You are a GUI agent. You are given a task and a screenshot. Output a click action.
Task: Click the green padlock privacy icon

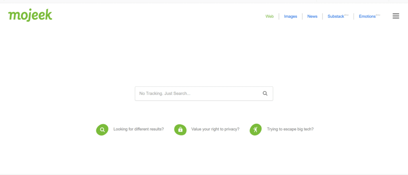coord(180,129)
